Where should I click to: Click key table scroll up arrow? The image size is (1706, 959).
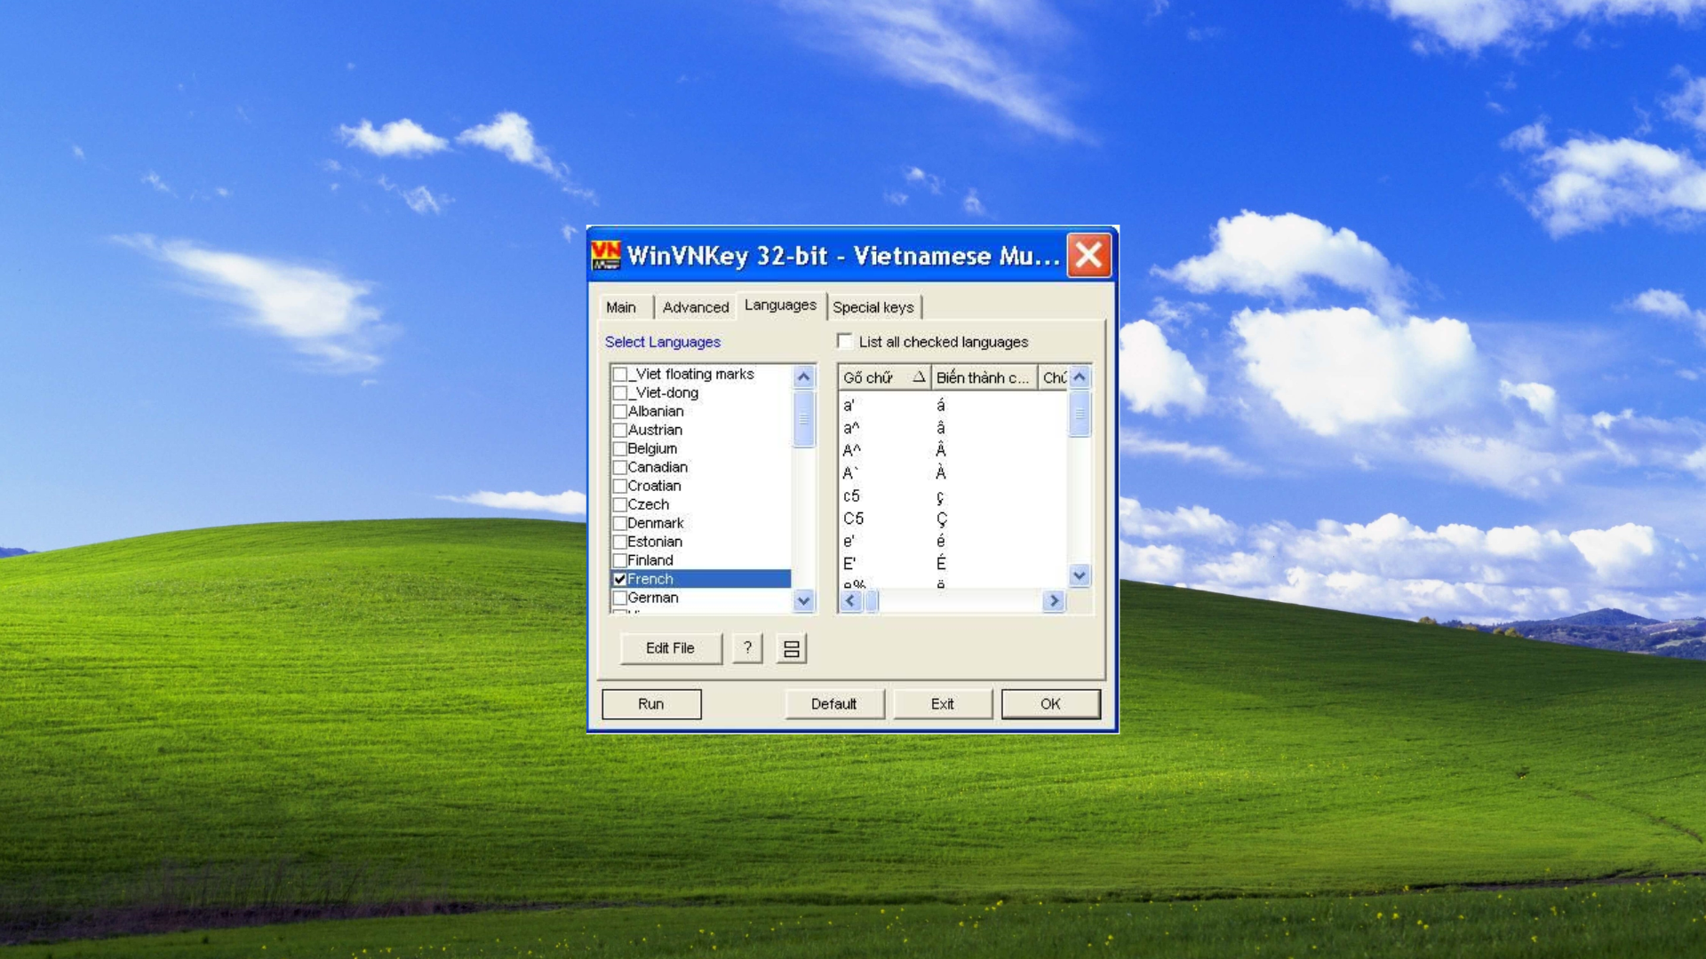(1080, 377)
